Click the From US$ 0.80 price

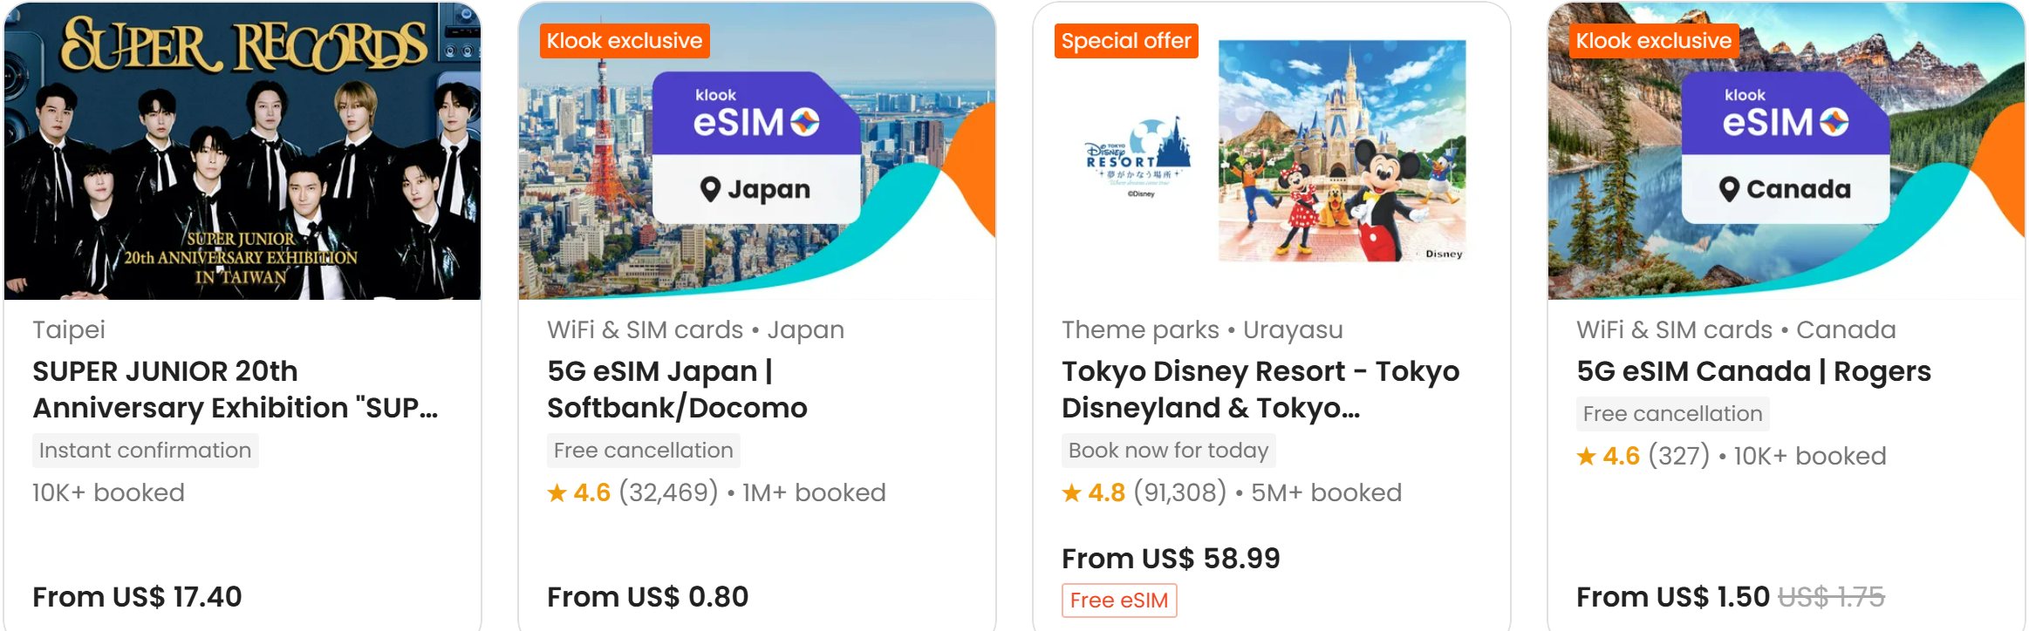[x=647, y=597]
